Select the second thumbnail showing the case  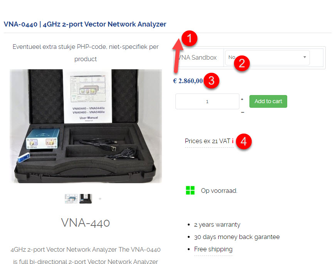click(86, 199)
